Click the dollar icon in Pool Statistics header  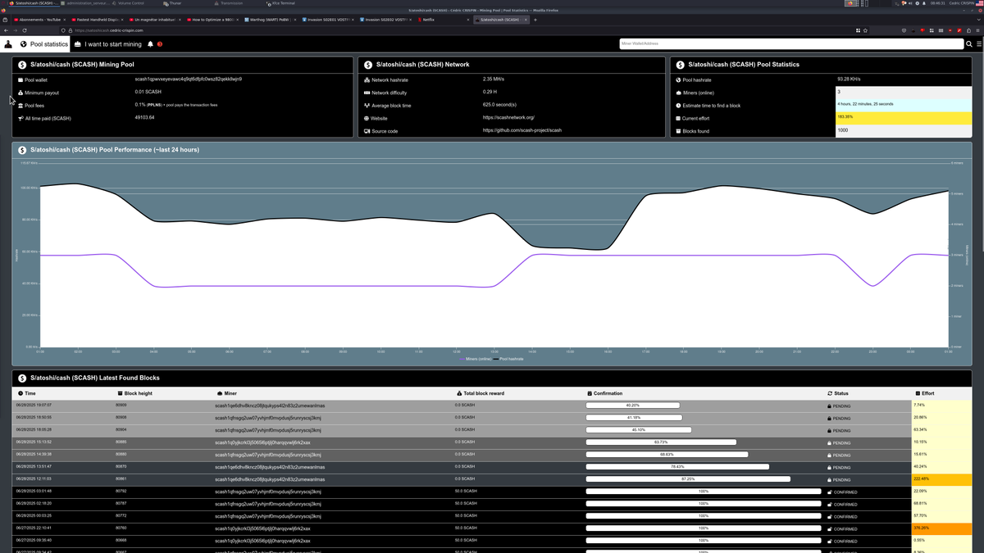click(681, 65)
